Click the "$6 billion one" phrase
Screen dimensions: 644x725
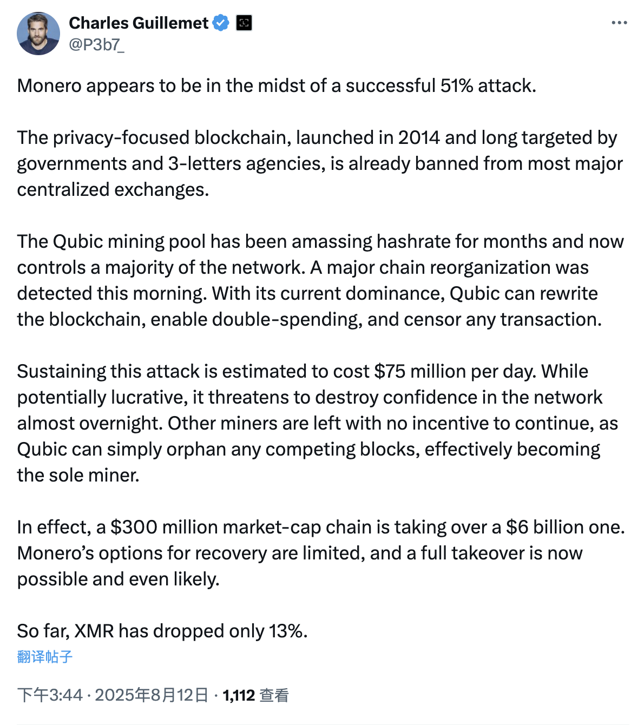tap(566, 527)
